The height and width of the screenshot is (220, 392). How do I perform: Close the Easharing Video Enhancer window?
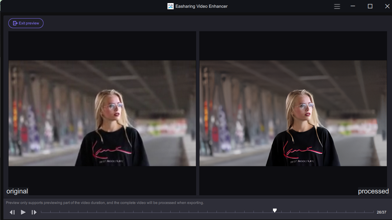point(387,6)
